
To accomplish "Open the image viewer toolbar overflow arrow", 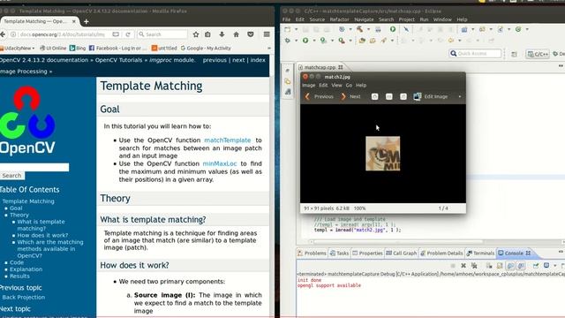I will coord(459,96).
